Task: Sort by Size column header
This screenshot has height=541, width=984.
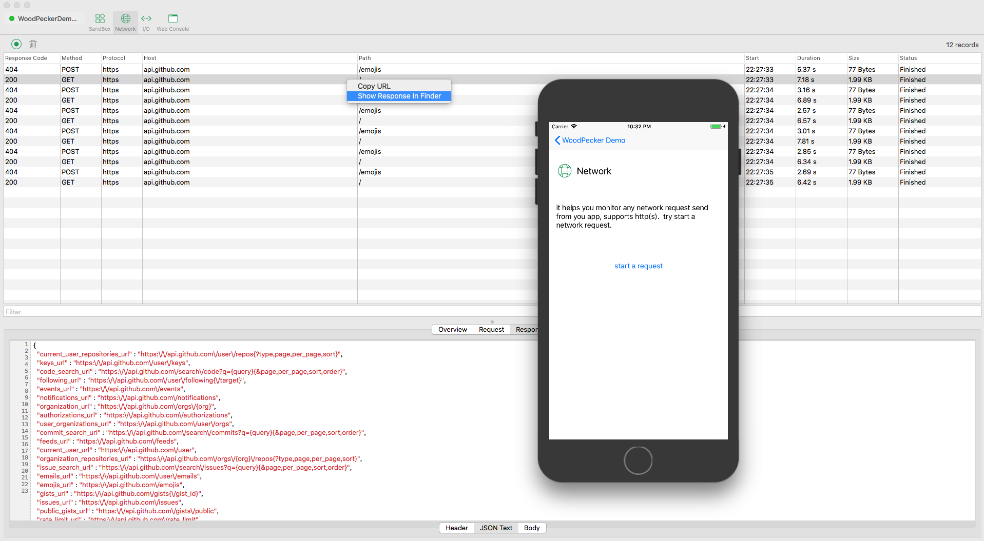Action: point(873,58)
